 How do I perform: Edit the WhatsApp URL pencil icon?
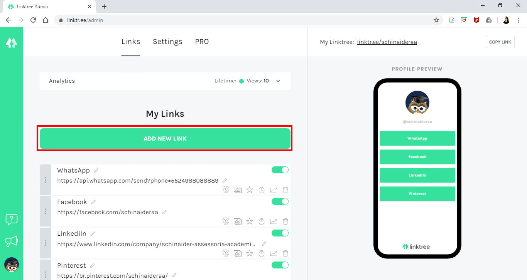pos(225,180)
